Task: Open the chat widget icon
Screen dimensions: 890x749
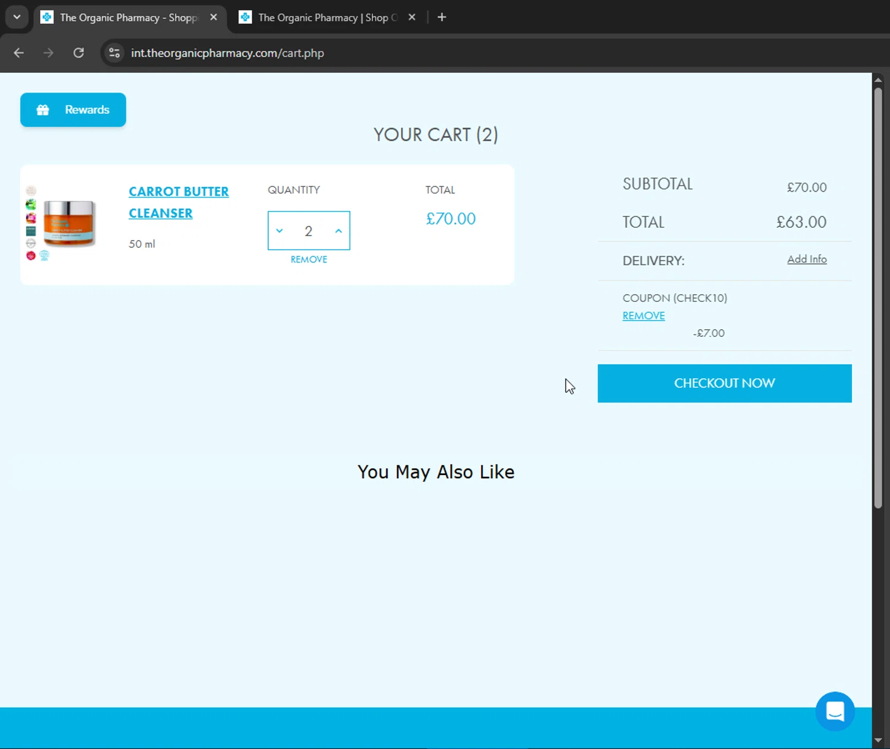Action: [x=835, y=711]
